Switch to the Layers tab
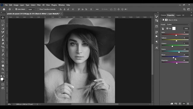This screenshot has width=193, height=109. pyautogui.click(x=179, y=15)
